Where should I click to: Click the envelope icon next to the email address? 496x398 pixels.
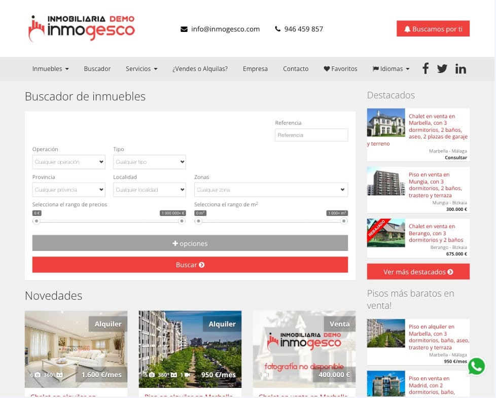click(184, 29)
